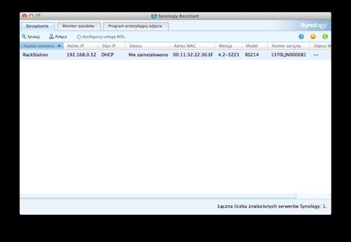Click the Nie zainstalowano status cell
The image size is (351, 242).
tap(148, 55)
